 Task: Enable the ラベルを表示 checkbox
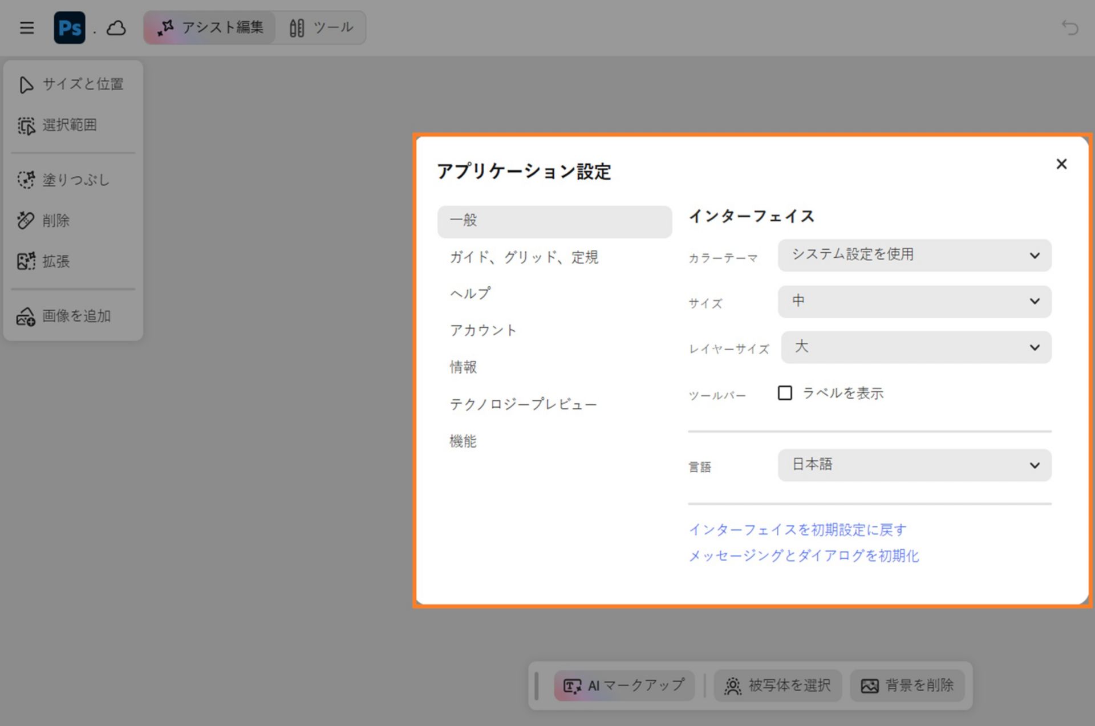(x=785, y=393)
